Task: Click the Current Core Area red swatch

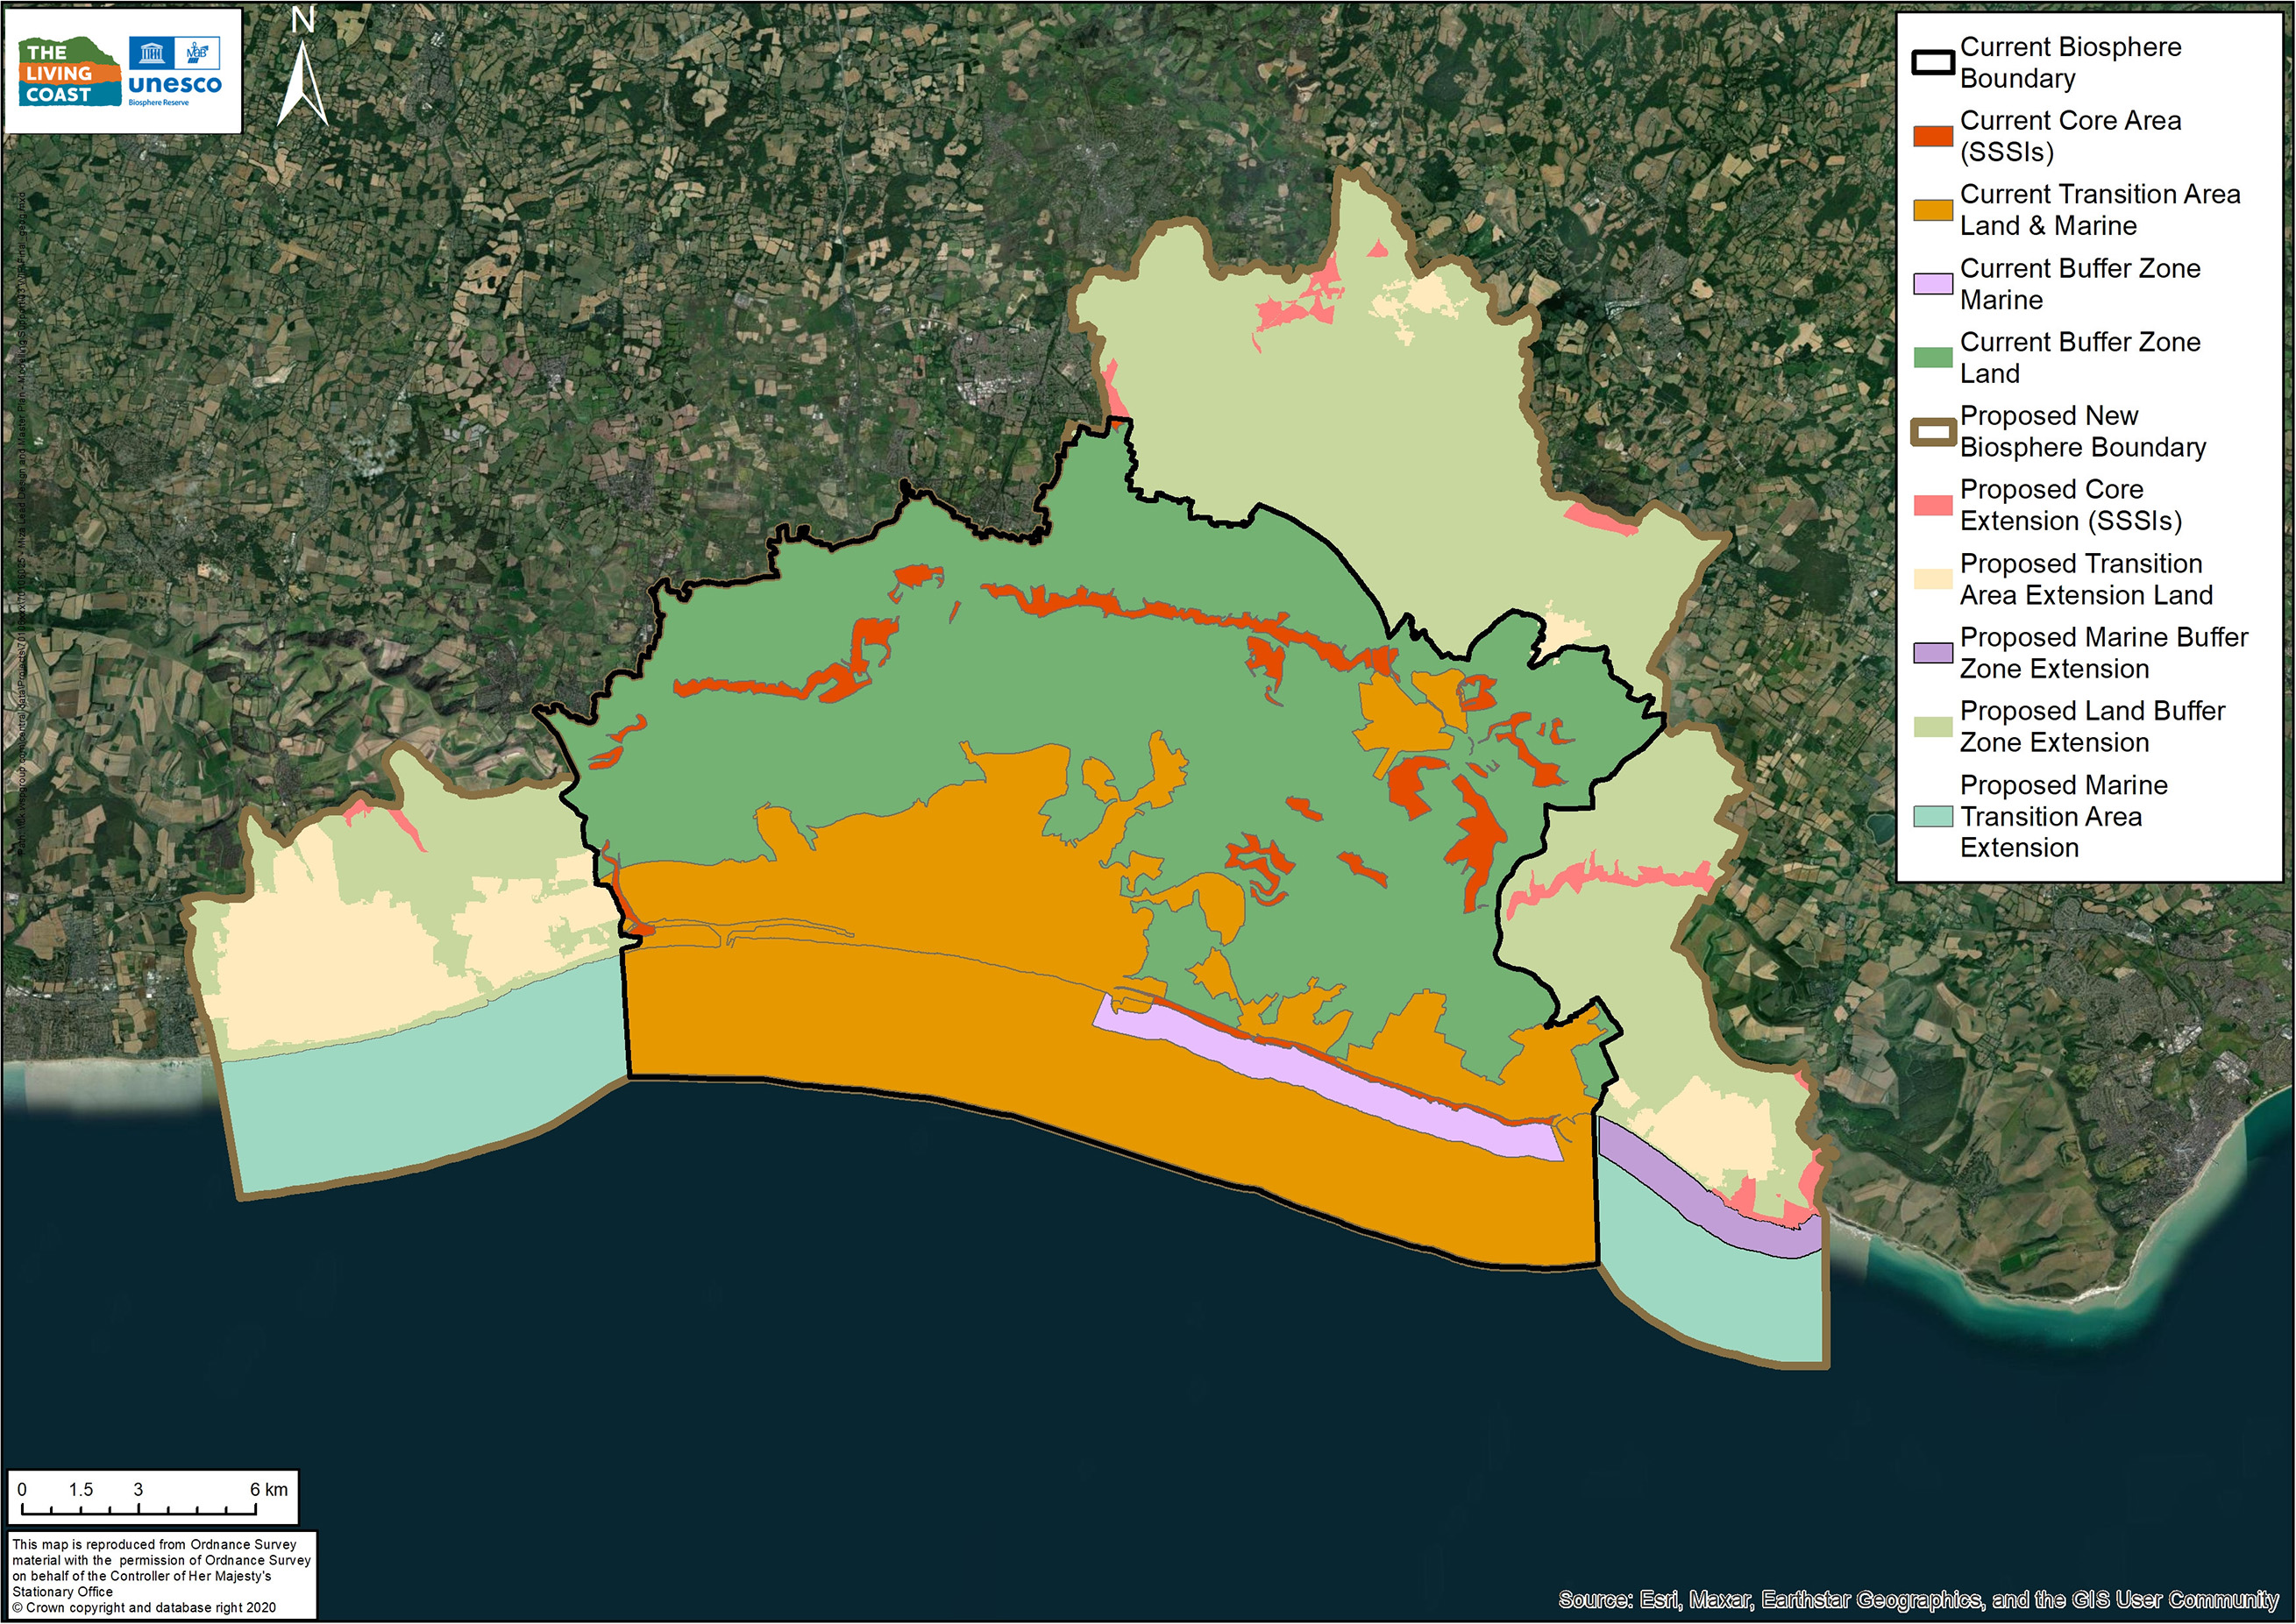Action: pyautogui.click(x=1933, y=137)
